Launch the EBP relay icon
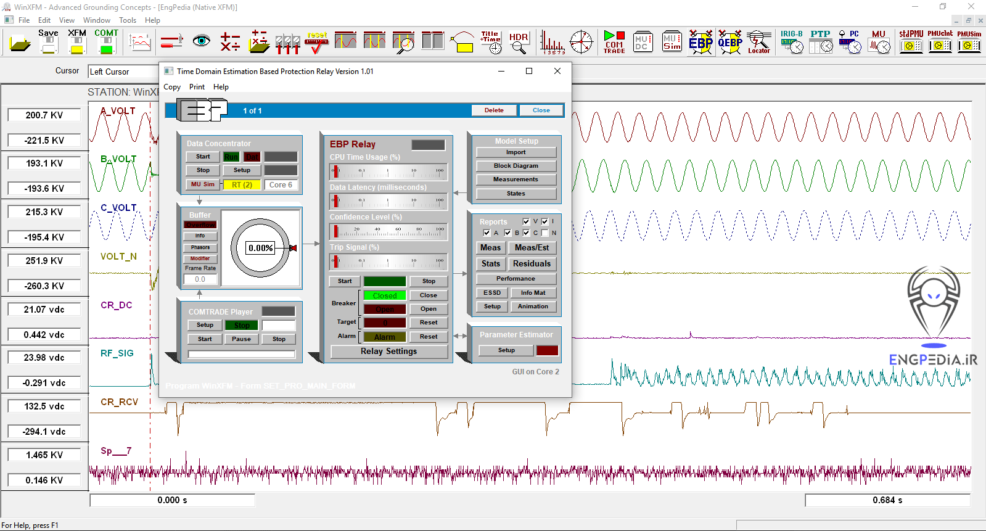Image resolution: width=986 pixels, height=531 pixels. (x=700, y=42)
